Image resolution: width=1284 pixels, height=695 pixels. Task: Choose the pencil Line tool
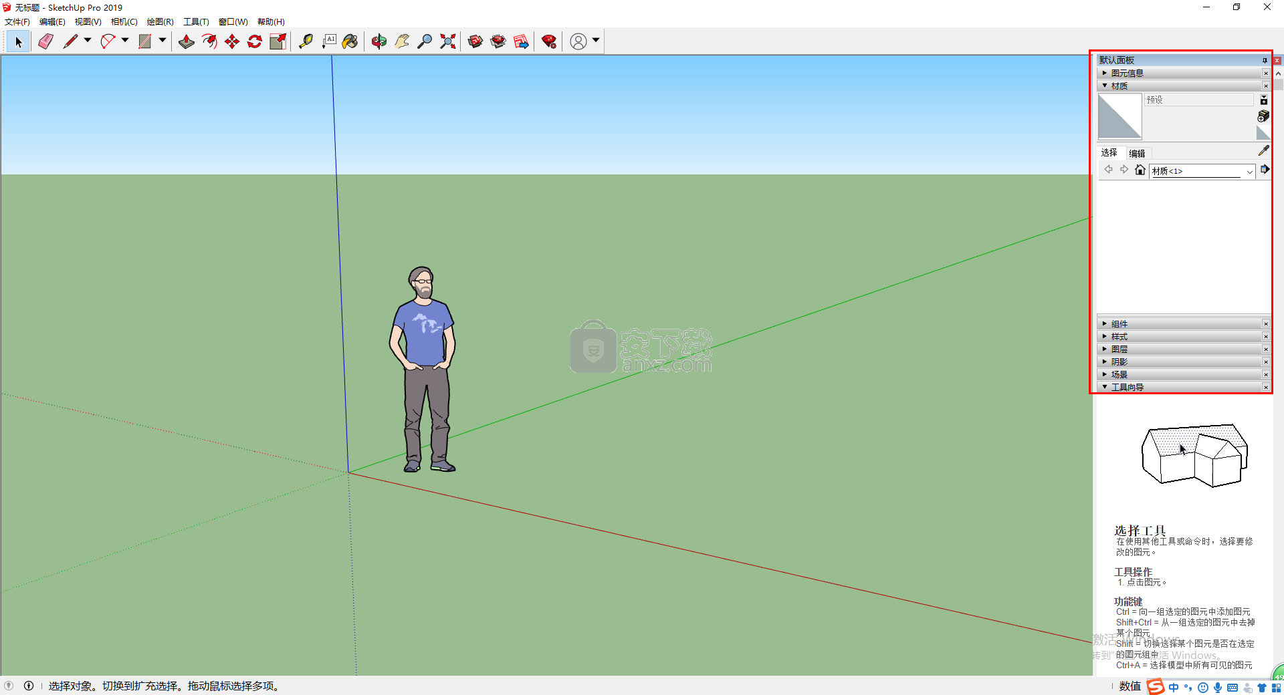tap(70, 41)
